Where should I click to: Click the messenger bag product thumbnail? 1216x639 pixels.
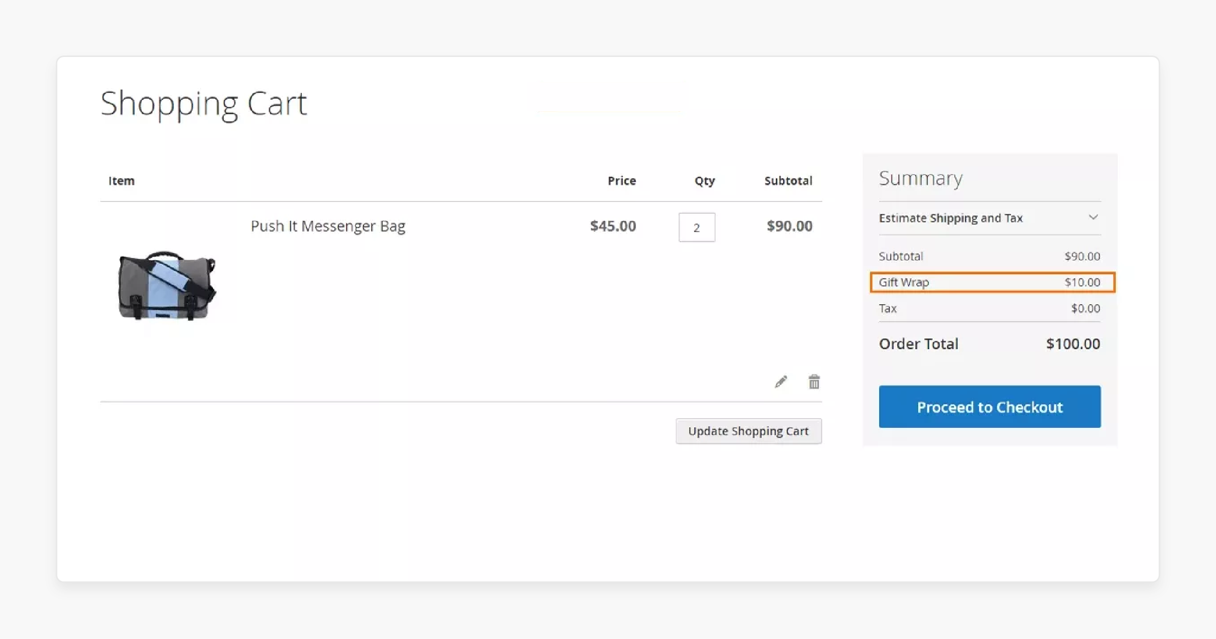(x=167, y=285)
